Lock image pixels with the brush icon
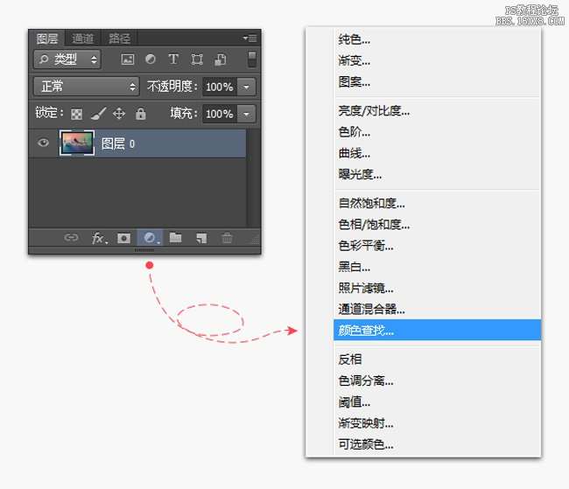Image resolution: width=569 pixels, height=489 pixels. [98, 114]
